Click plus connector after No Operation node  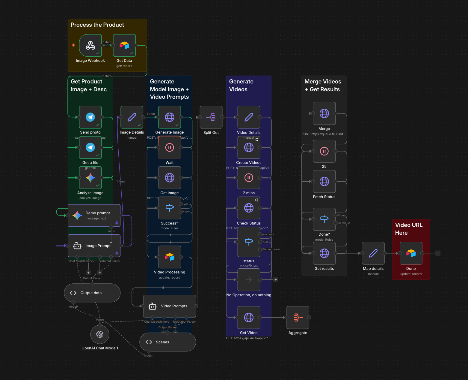(276, 280)
